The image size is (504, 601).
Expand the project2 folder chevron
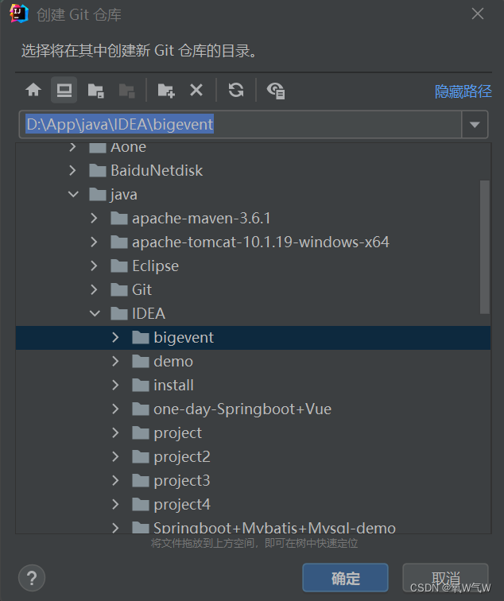pyautogui.click(x=116, y=456)
